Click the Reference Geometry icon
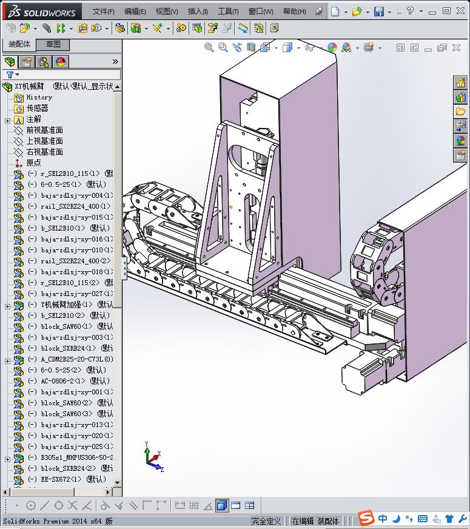Screen dimensions: 470x529 point(158,28)
